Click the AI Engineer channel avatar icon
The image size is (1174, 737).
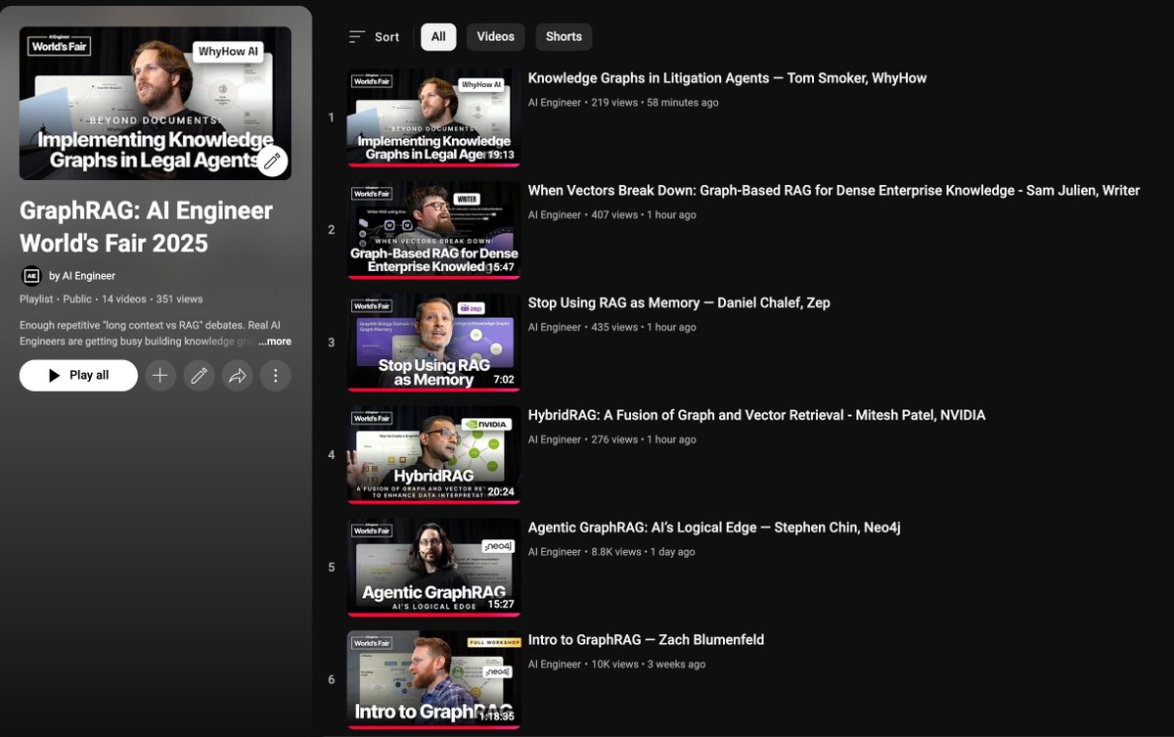pyautogui.click(x=31, y=276)
